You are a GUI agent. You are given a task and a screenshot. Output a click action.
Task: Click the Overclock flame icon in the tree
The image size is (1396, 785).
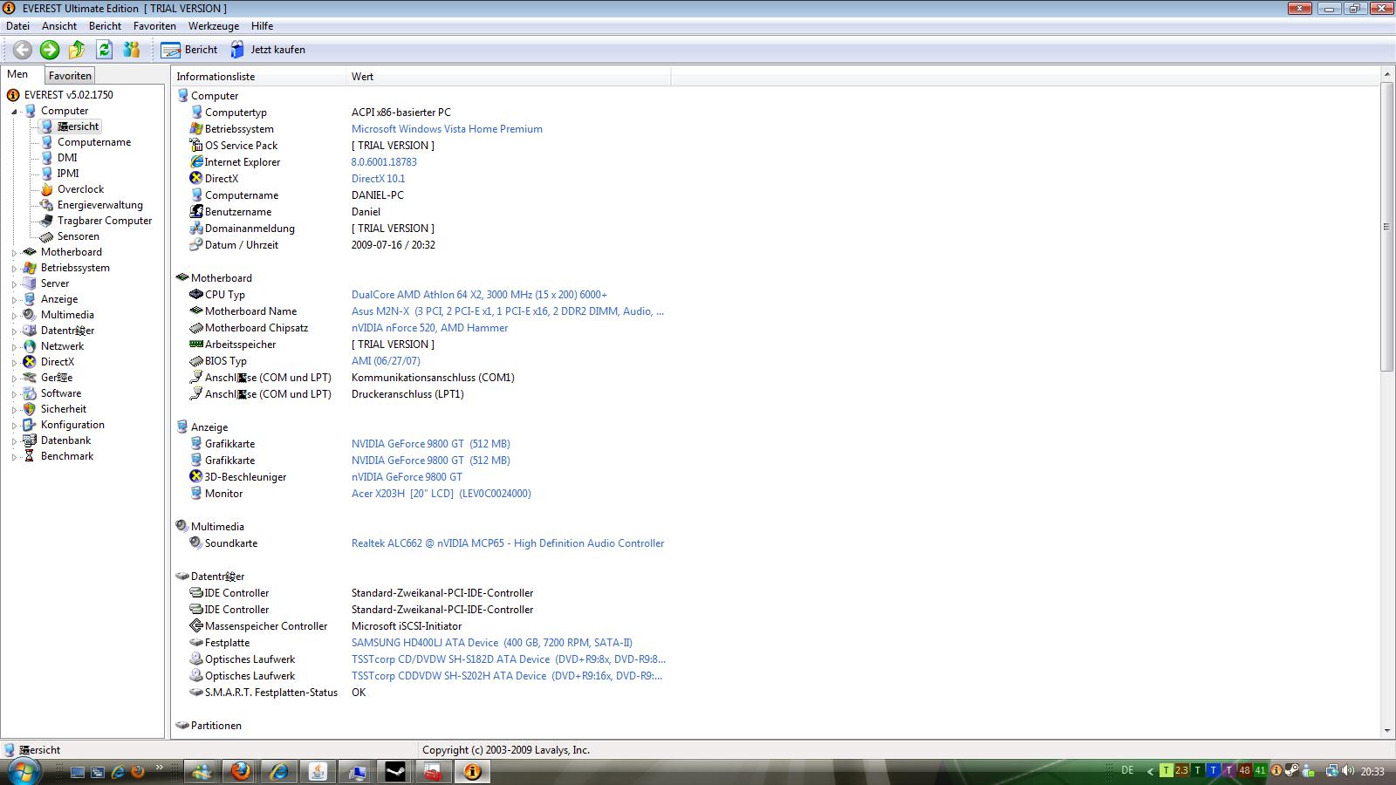point(46,189)
